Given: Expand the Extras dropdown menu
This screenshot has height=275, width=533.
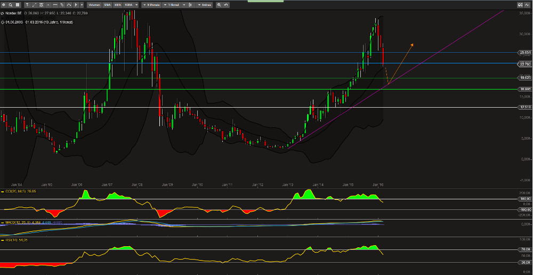Looking at the screenshot, I should [x=205, y=5].
